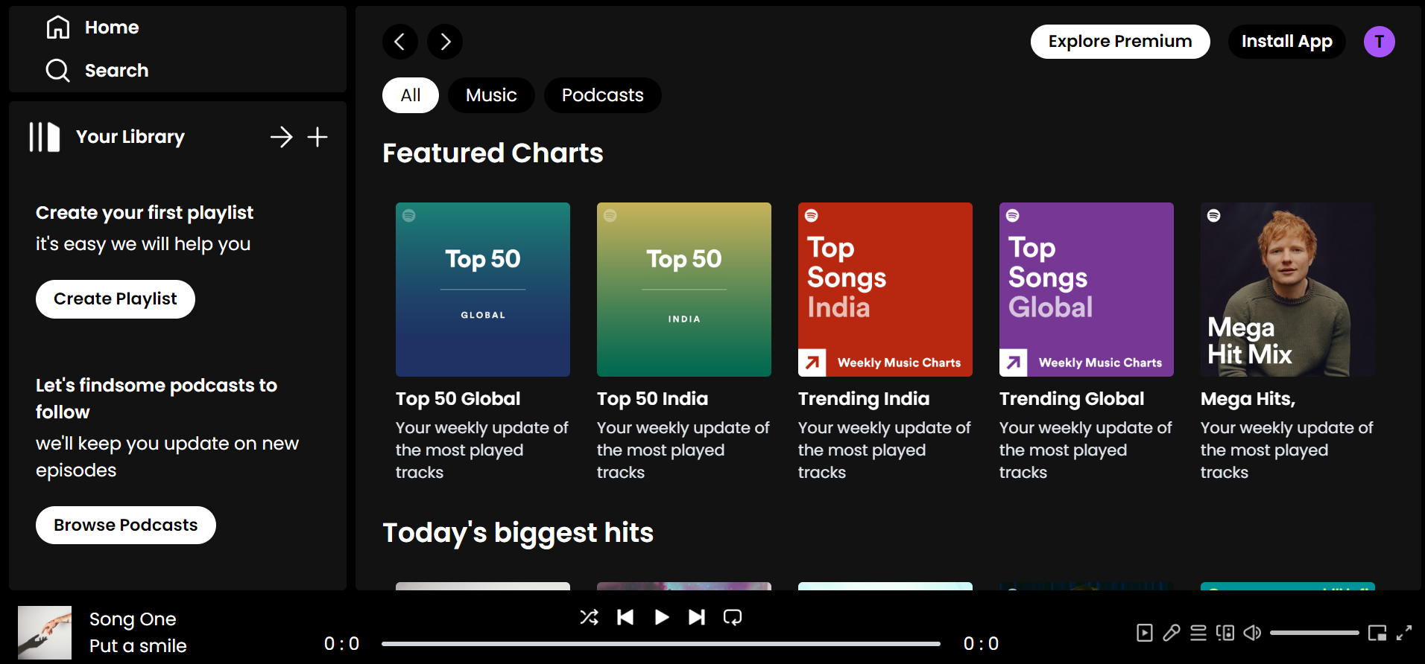The width and height of the screenshot is (1425, 664).
Task: Click the 'Put a smile' track subtitle
Action: click(138, 646)
